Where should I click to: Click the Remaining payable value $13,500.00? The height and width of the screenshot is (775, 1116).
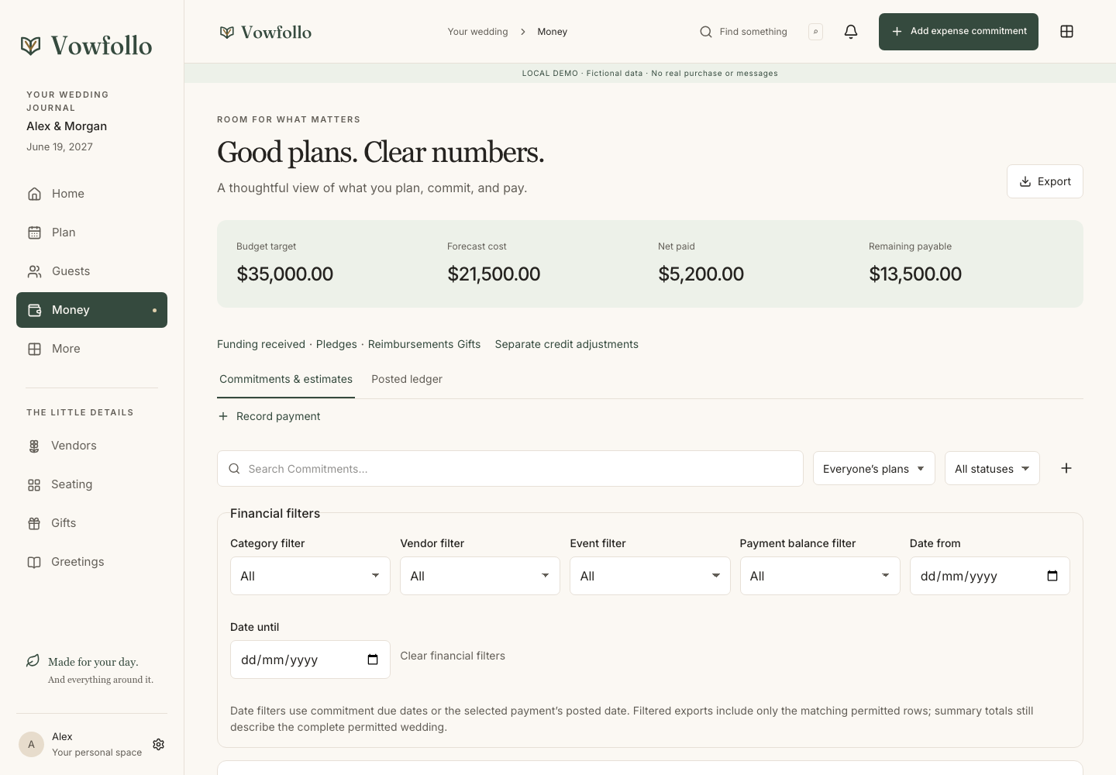click(x=915, y=274)
